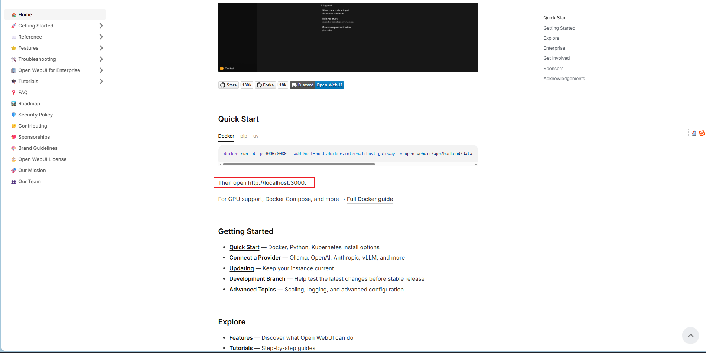Click the Home house icon in sidebar
This screenshot has width=706, height=353.
[x=14, y=15]
